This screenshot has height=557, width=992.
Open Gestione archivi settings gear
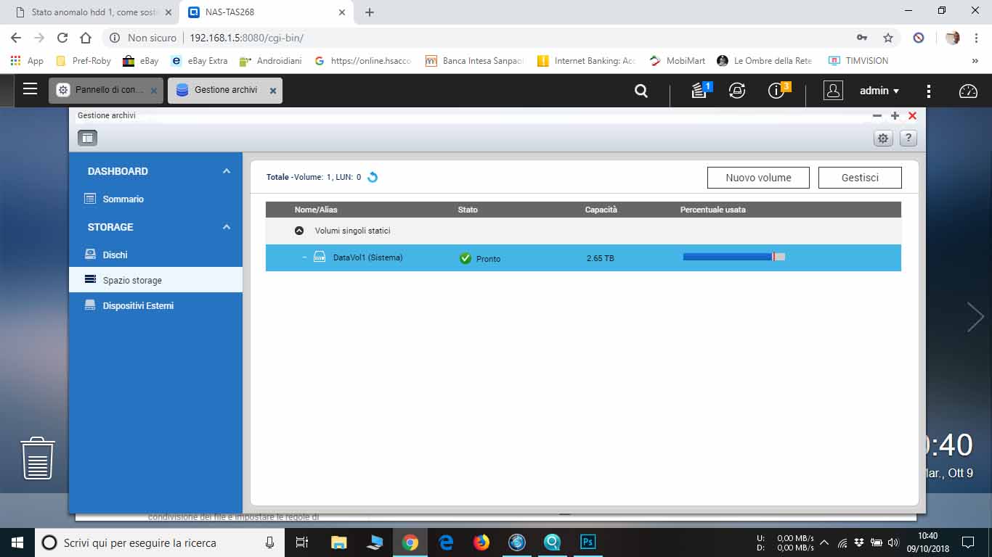pos(883,139)
